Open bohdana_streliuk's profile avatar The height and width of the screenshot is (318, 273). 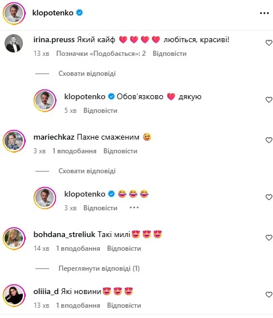coord(14,238)
